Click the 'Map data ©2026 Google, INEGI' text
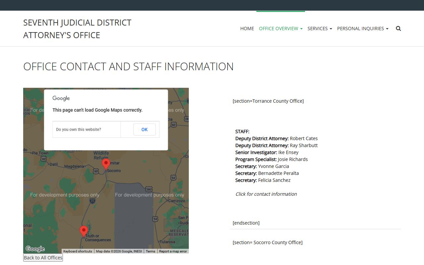The height and width of the screenshot is (265, 424). [119, 251]
